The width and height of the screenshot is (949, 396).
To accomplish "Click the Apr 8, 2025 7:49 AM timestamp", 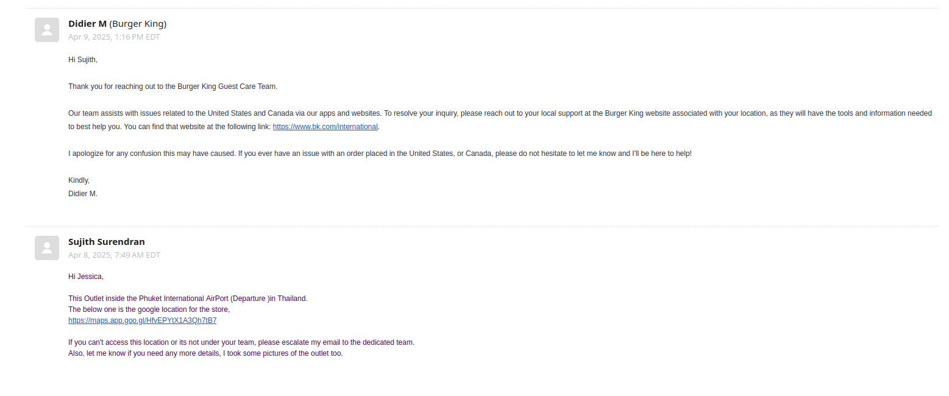I will 114,255.
